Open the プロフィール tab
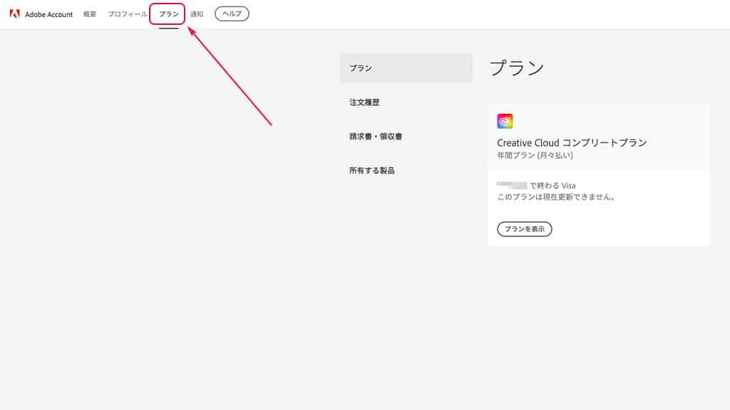Viewport: 730px width, 410px height. click(127, 14)
